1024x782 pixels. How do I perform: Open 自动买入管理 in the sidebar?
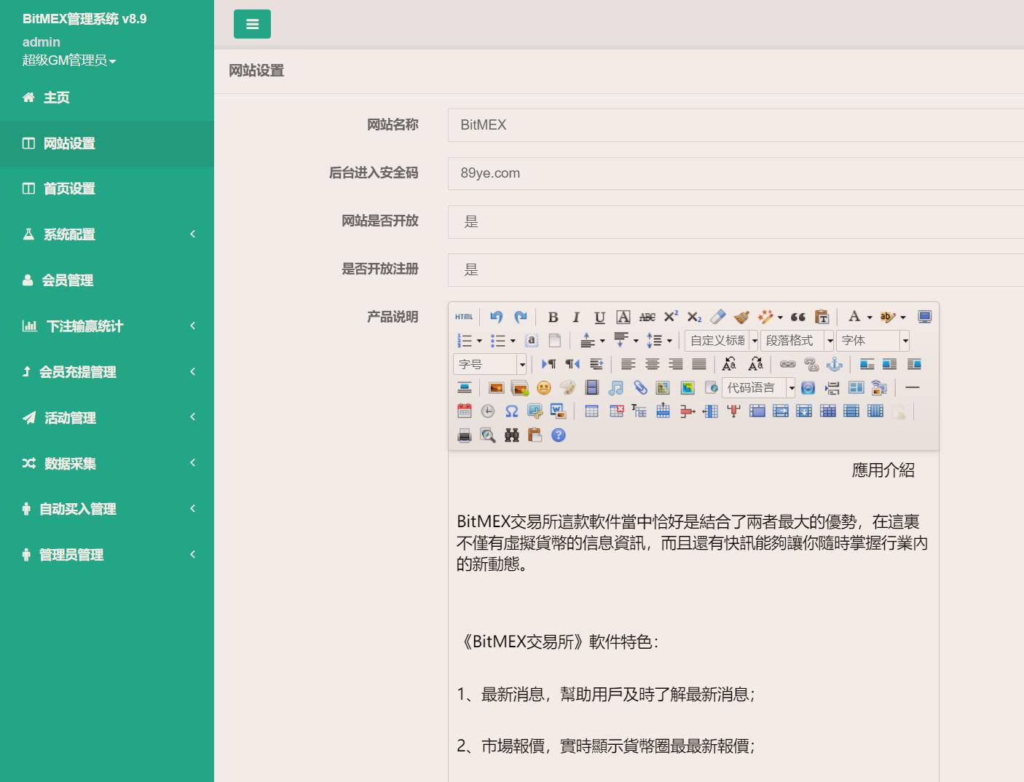pos(107,509)
